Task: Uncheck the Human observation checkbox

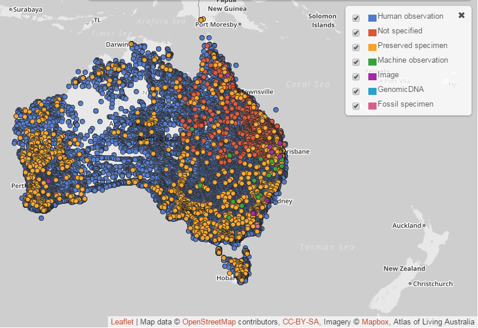Action: pyautogui.click(x=355, y=18)
